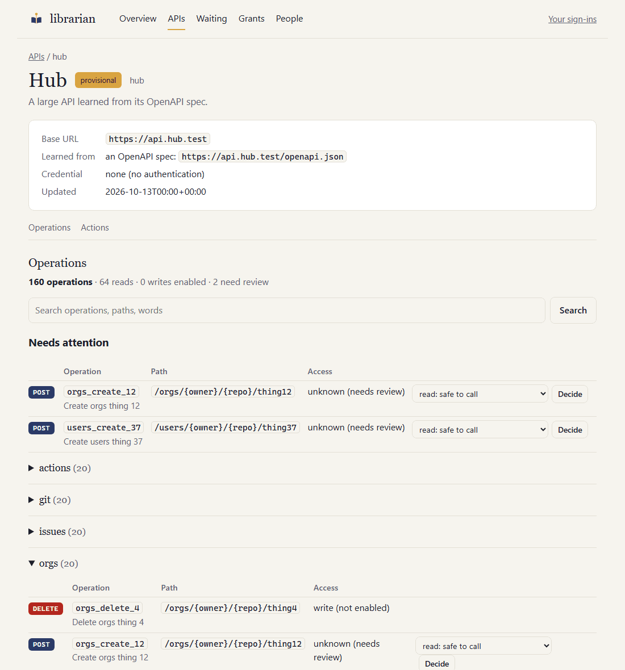Click the Credential value none (no authentication)
The image size is (625, 670).
[155, 174]
